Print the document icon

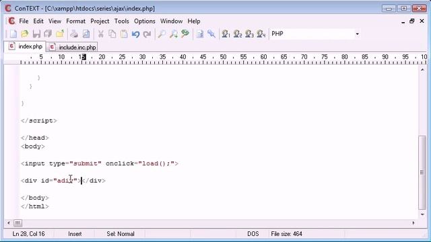pos(74,34)
